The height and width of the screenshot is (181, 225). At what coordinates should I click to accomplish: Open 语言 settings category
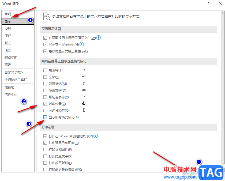pos(18,50)
